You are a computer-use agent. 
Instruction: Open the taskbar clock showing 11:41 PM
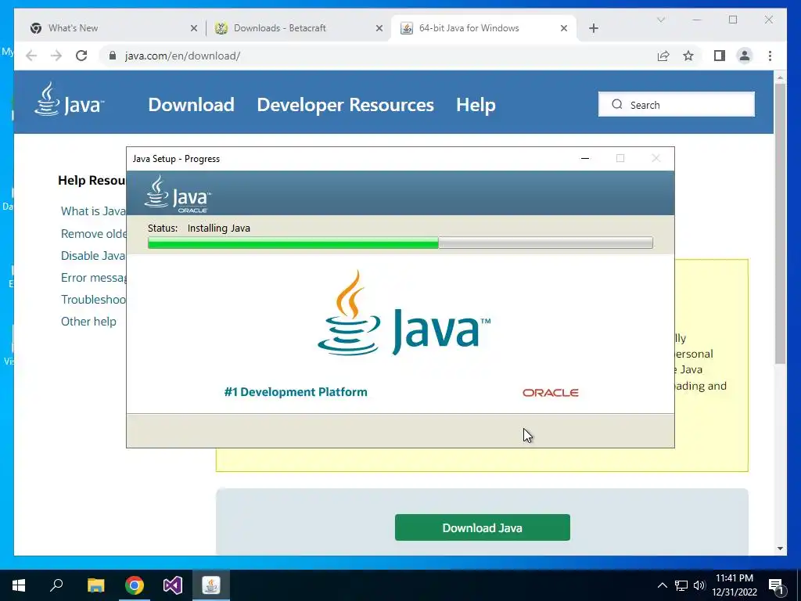tap(735, 585)
